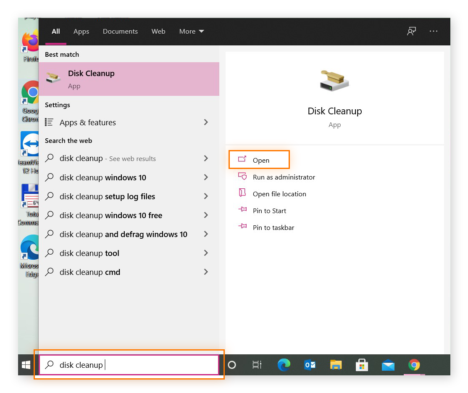Image resolution: width=468 pixels, height=393 pixels.
Task: Select the Web search tab
Action: tap(158, 31)
